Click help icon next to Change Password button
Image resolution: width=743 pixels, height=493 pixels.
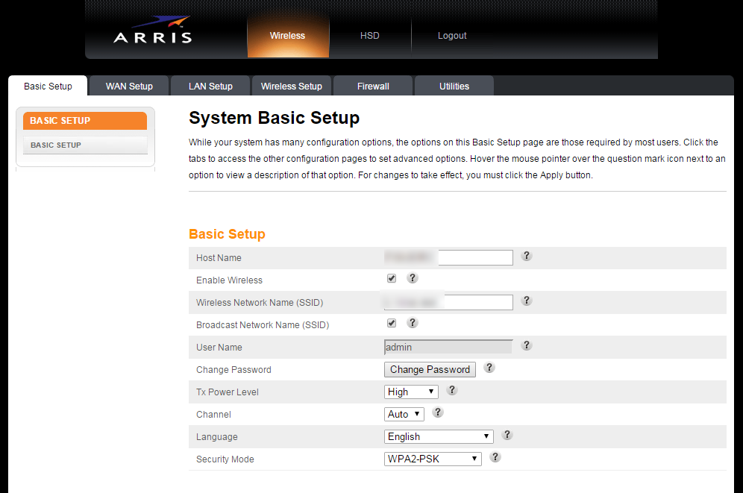point(489,368)
